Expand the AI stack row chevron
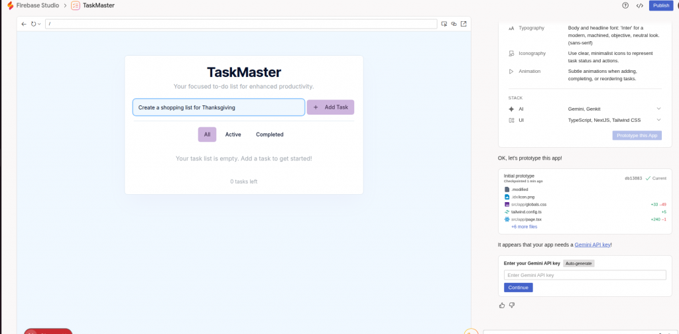679x334 pixels. tap(658, 109)
